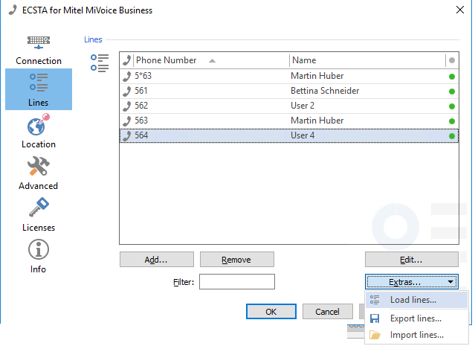Open the Location globe icon
The height and width of the screenshot is (346, 475).
[39, 126]
